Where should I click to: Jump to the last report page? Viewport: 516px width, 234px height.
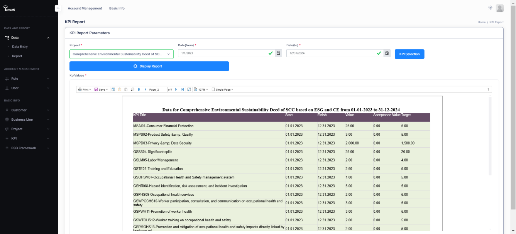click(183, 89)
